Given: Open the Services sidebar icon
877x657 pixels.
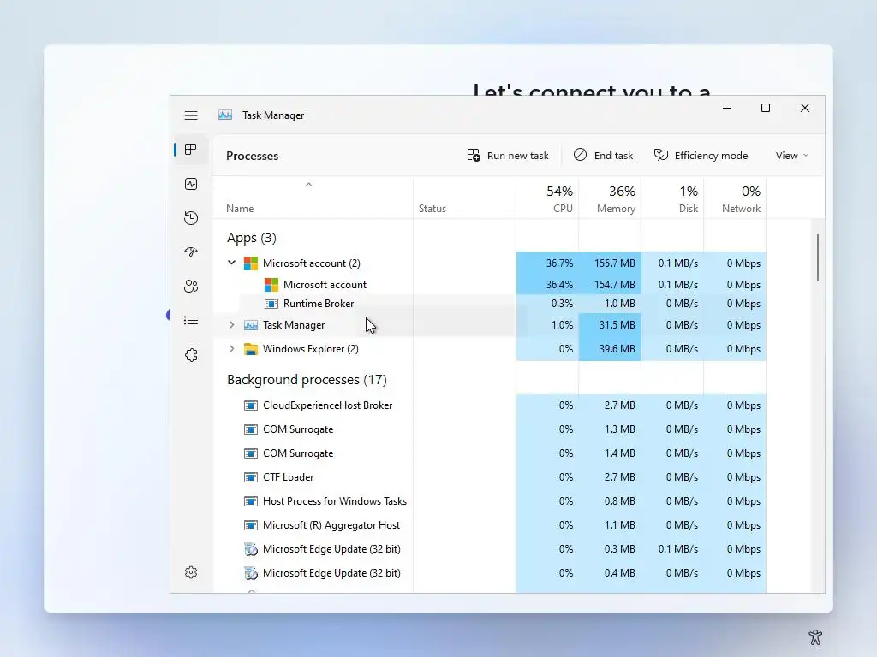Looking at the screenshot, I should click(x=191, y=355).
